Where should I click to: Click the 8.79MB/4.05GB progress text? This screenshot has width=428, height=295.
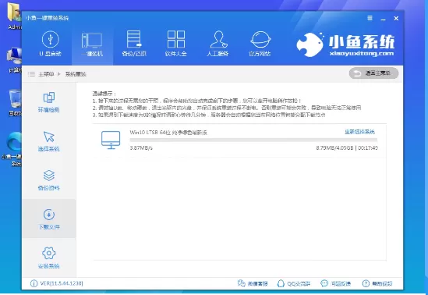[334, 148]
